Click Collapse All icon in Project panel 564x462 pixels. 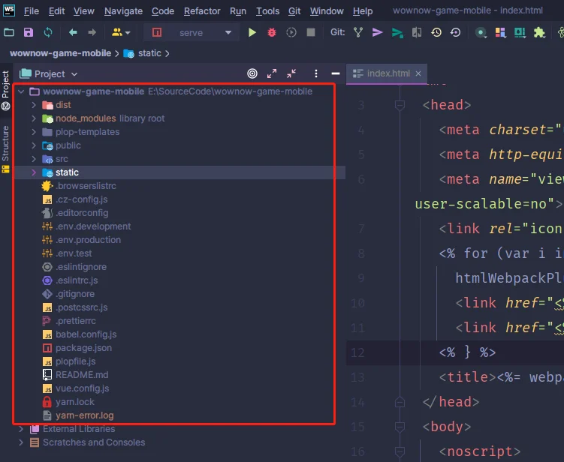click(x=291, y=73)
